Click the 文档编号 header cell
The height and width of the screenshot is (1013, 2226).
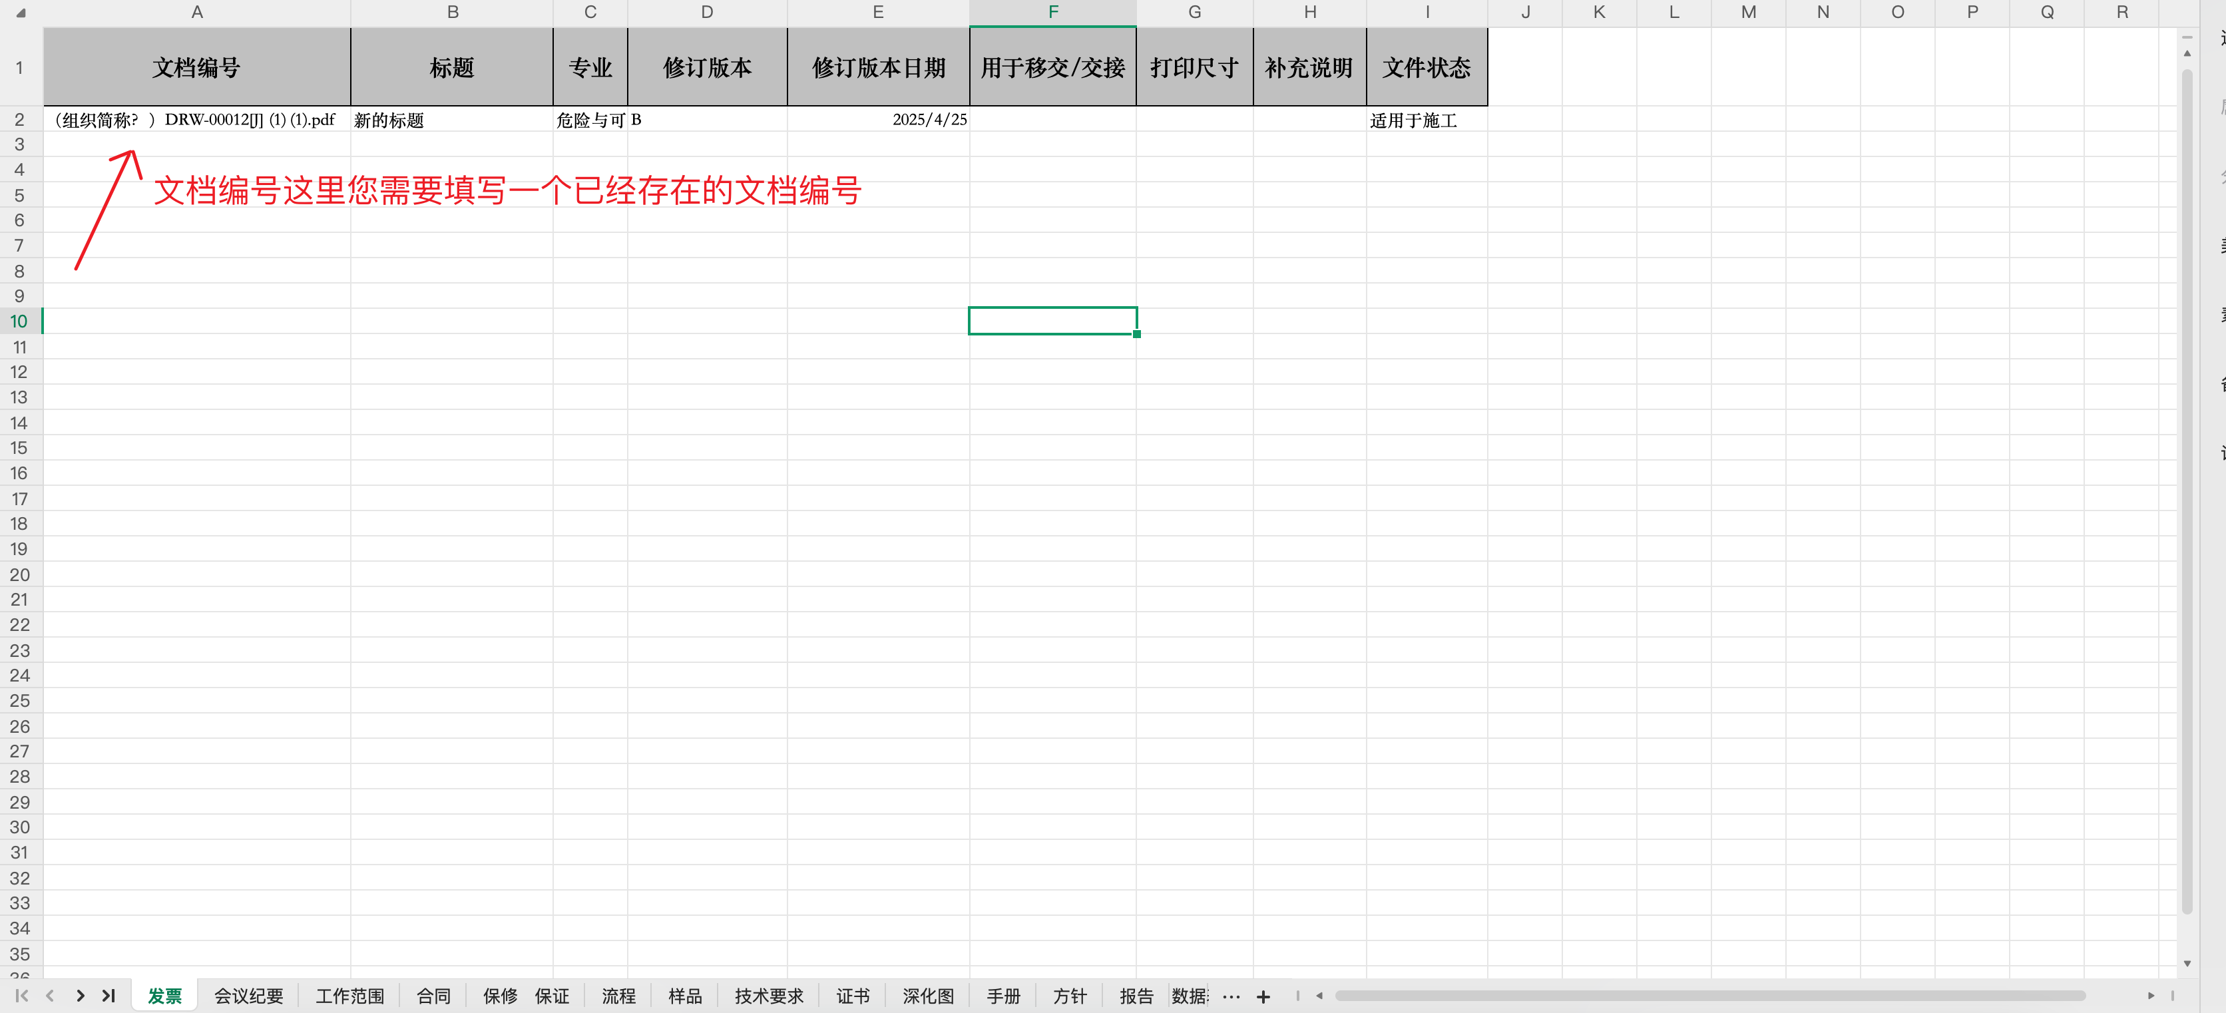pos(196,67)
